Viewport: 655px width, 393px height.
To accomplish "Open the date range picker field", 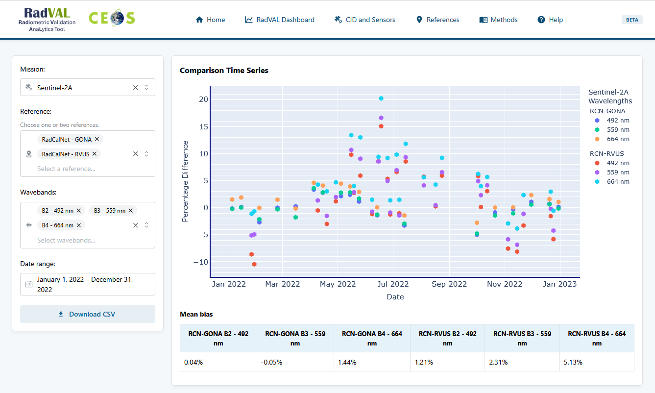I will [88, 284].
